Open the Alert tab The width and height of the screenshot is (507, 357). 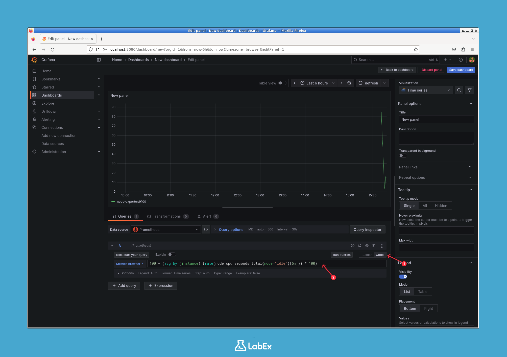207,216
